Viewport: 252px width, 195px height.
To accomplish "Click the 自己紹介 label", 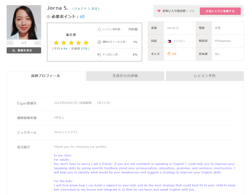I will [x=24, y=147].
